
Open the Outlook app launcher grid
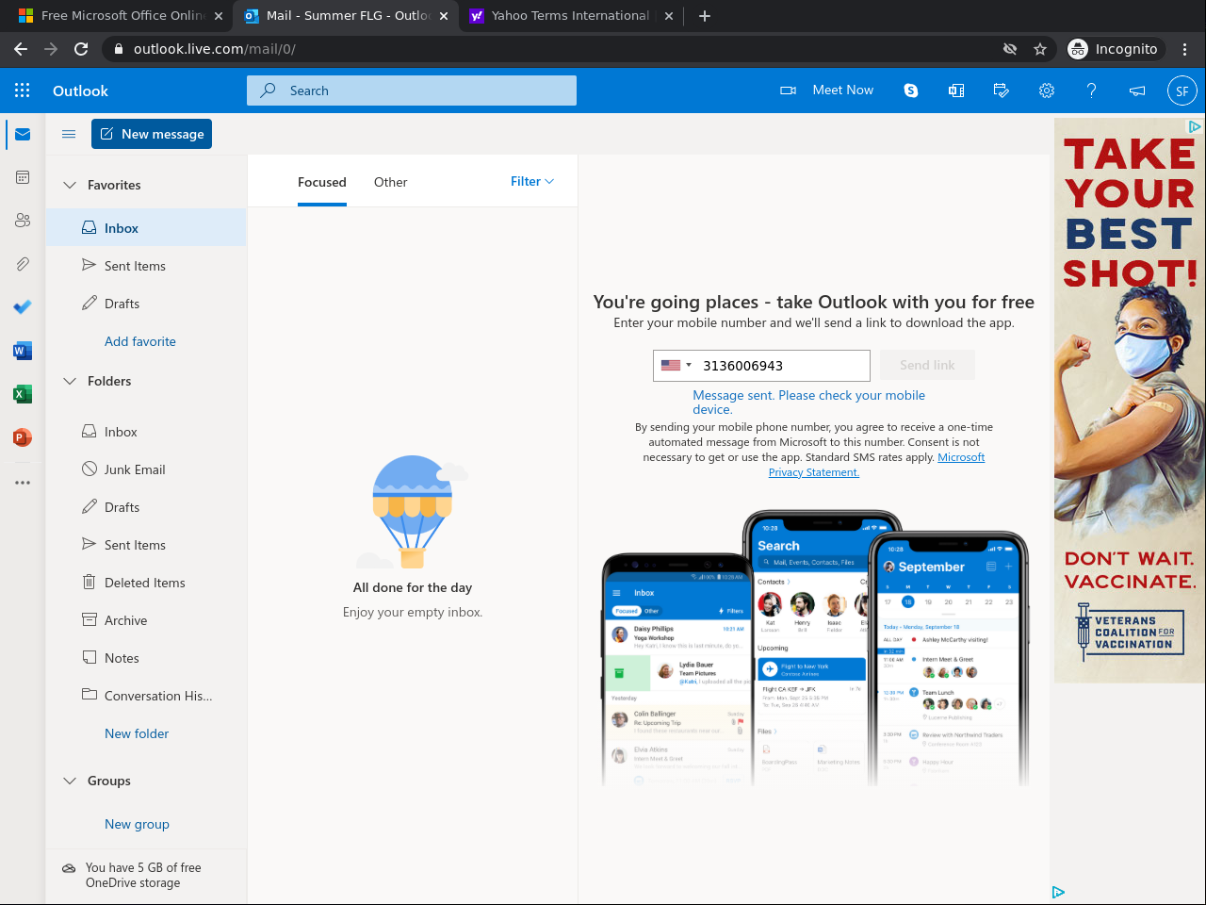tap(23, 90)
